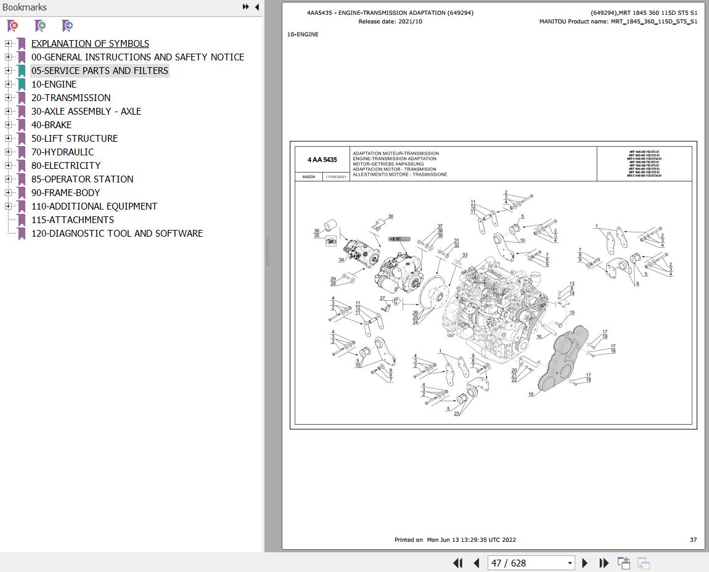The width and height of the screenshot is (709, 572).
Task: Click the bookmark icon beside 50-LIFT STRUCTURE
Action: pyautogui.click(x=21, y=139)
